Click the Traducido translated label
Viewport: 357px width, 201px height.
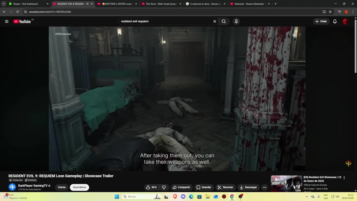point(16,180)
